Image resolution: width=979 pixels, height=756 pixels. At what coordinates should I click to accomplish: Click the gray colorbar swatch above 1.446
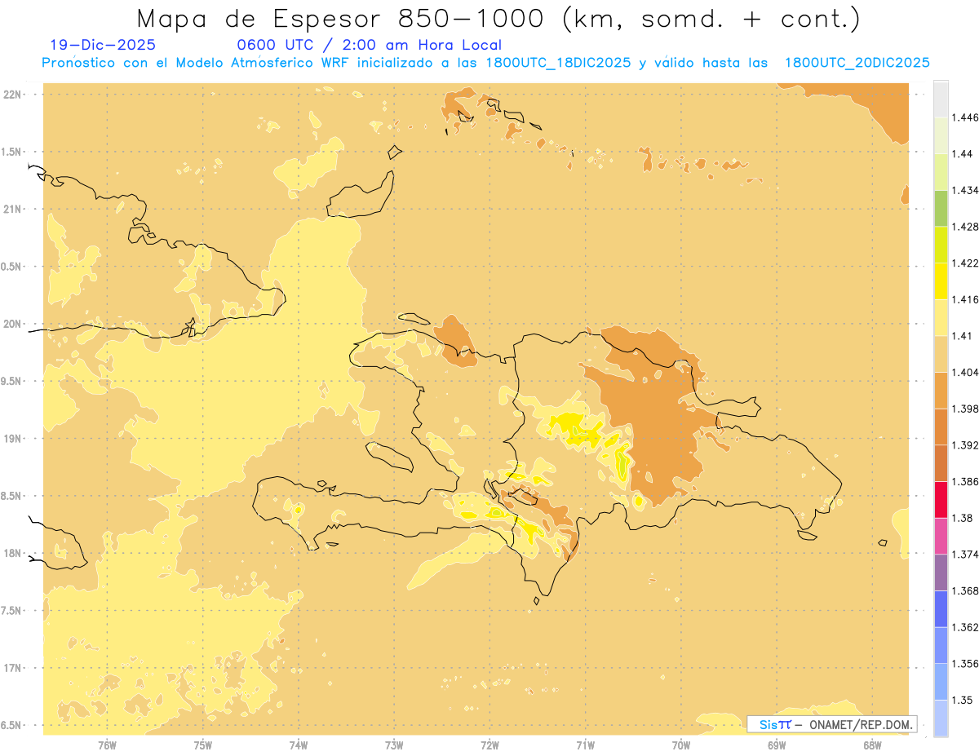pyautogui.click(x=941, y=99)
